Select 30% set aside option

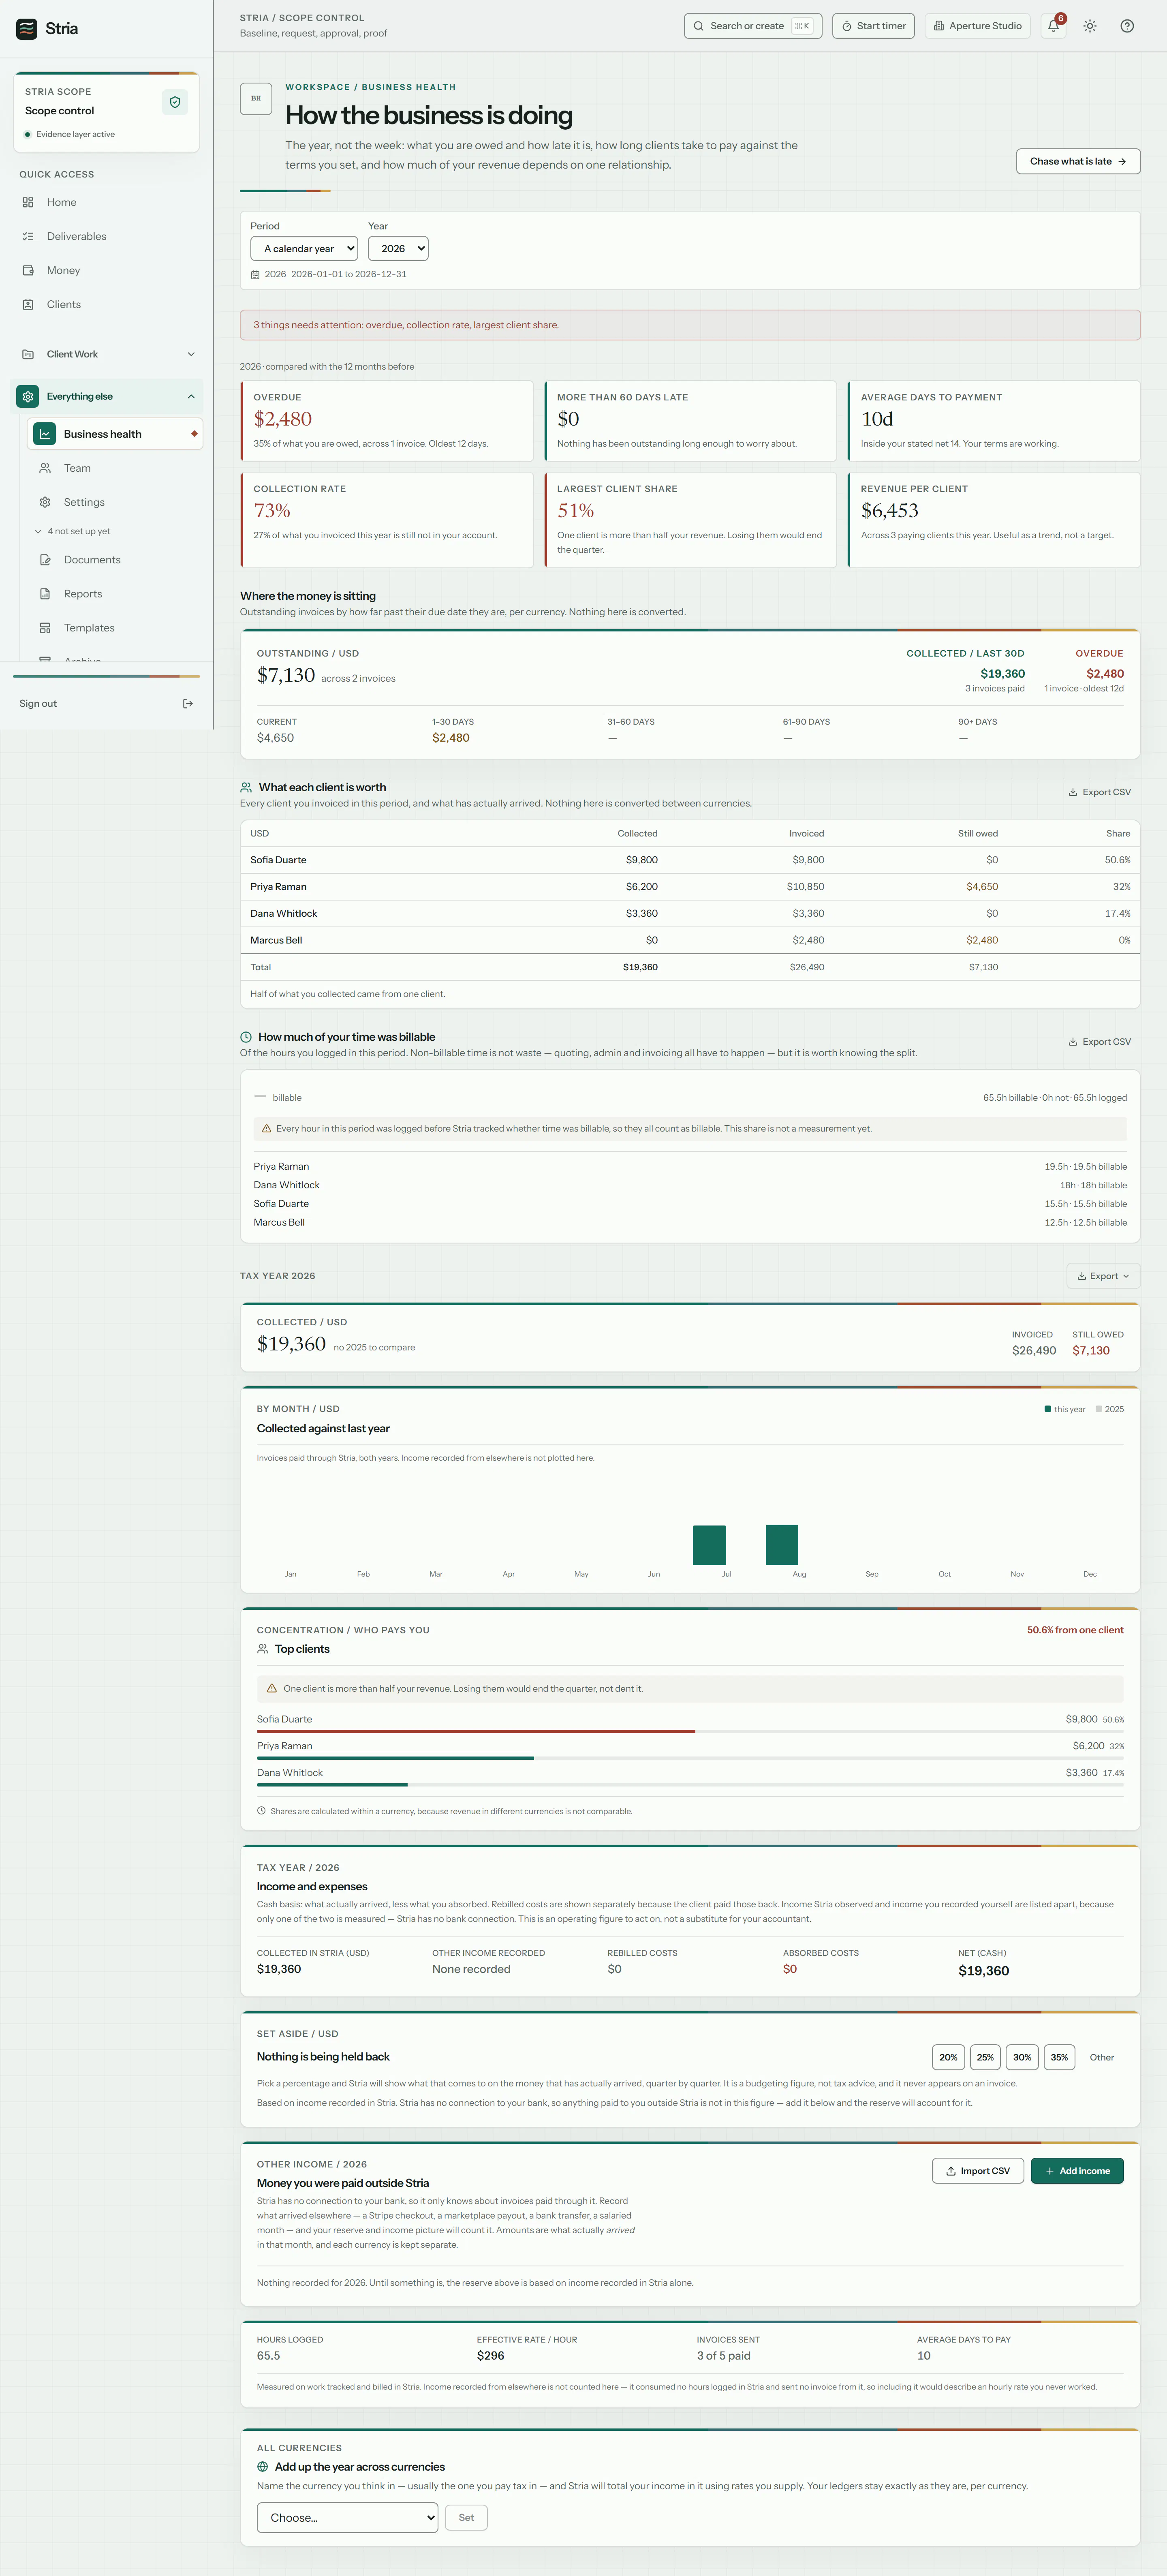(x=1022, y=2057)
